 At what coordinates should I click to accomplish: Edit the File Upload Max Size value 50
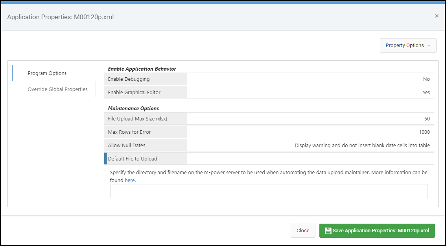coord(427,119)
